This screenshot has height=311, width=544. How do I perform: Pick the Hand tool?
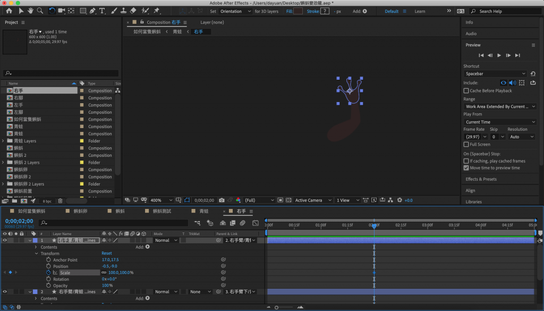(x=30, y=11)
